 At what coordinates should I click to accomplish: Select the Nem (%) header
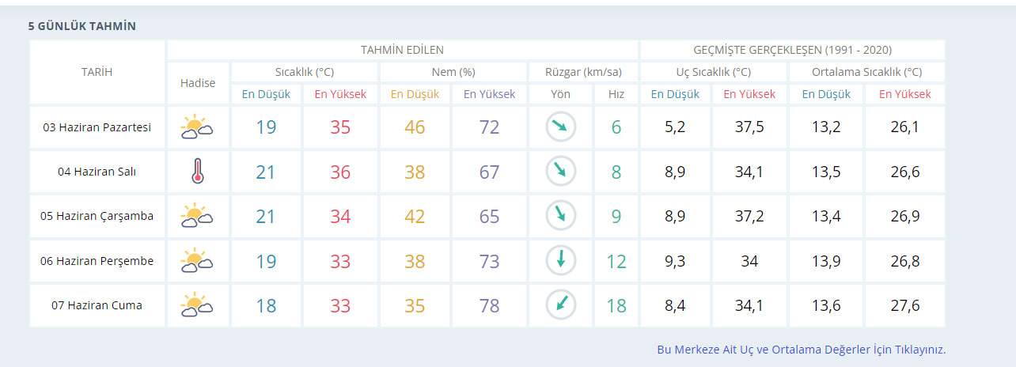click(x=453, y=72)
